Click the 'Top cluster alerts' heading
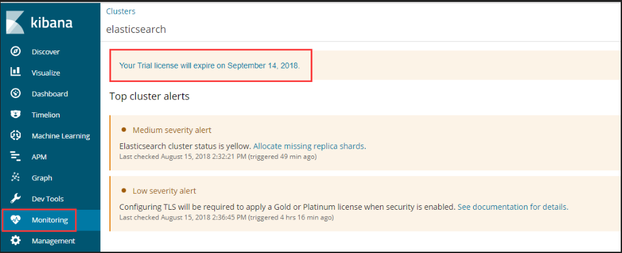The width and height of the screenshot is (622, 253). [x=149, y=96]
